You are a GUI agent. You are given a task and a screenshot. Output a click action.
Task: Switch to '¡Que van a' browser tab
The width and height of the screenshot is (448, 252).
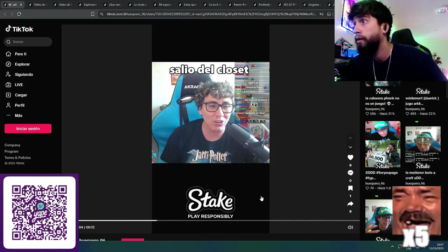pos(112,5)
